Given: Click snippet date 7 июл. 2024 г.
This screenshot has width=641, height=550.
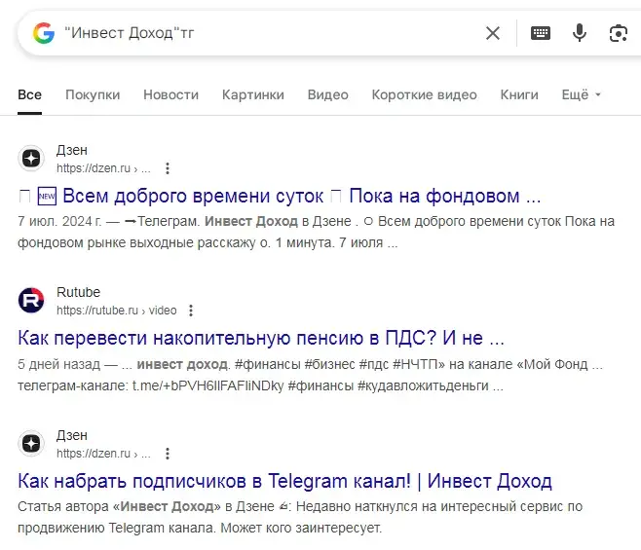Looking at the screenshot, I should [x=59, y=221].
